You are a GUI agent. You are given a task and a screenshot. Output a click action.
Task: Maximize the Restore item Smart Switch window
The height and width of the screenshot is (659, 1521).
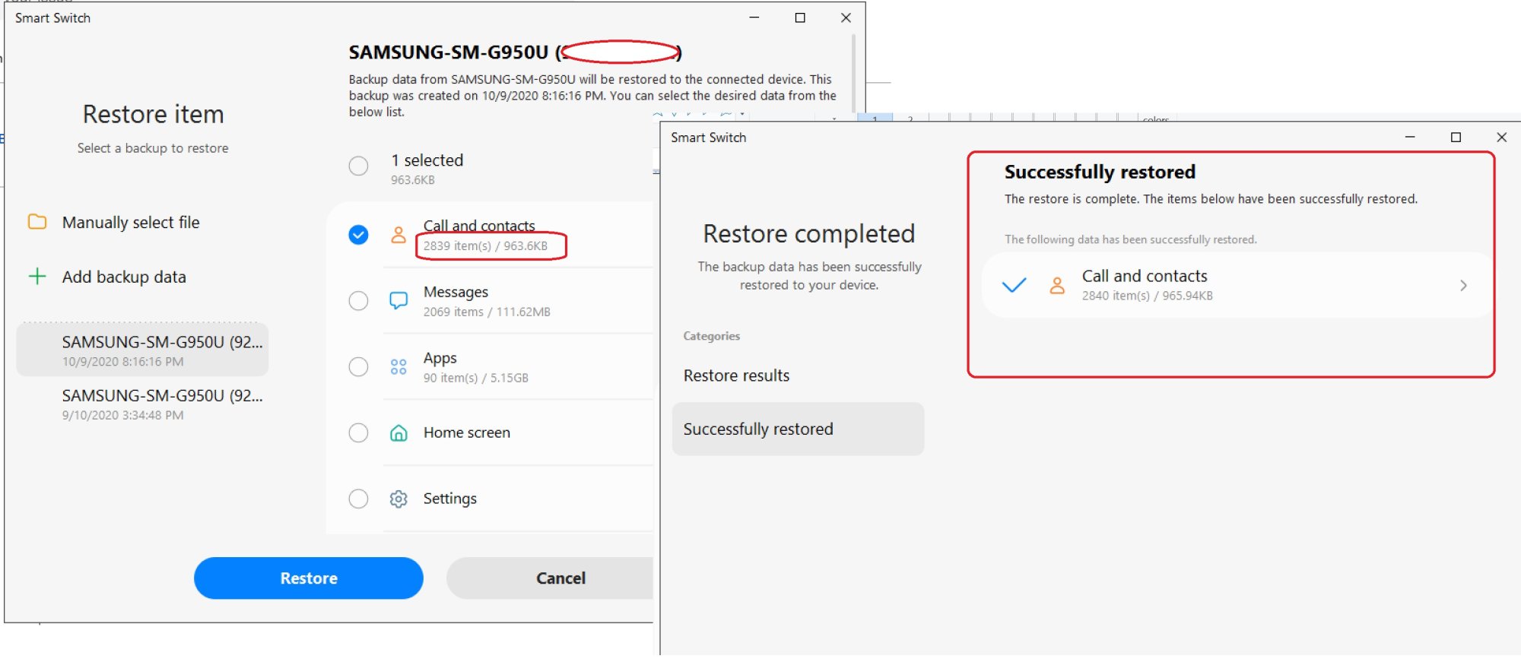800,17
